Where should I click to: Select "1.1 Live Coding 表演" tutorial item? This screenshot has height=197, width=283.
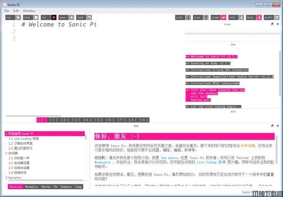pos(24,139)
